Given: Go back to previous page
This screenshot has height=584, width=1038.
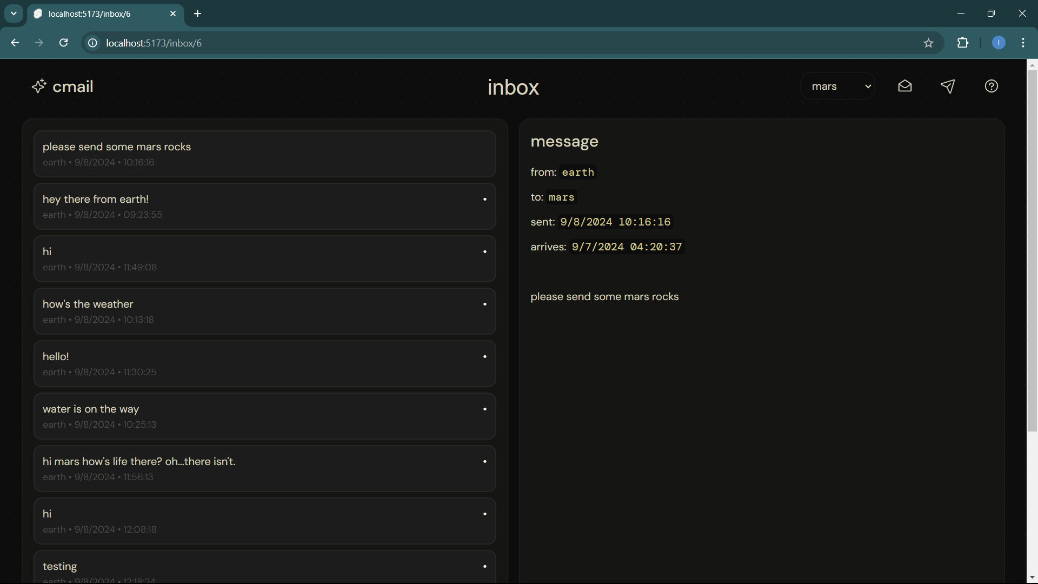Looking at the screenshot, I should [x=15, y=43].
